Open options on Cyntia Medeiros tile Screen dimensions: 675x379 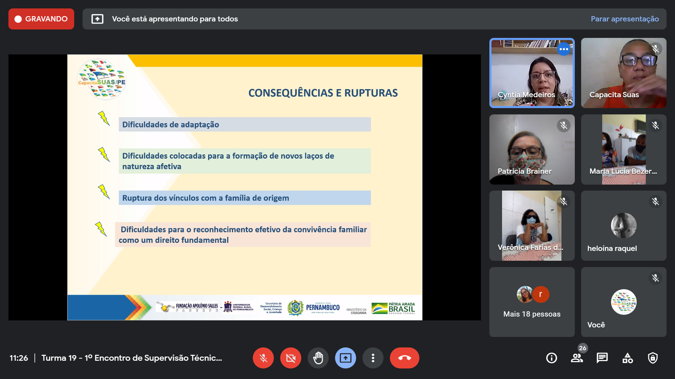point(564,49)
